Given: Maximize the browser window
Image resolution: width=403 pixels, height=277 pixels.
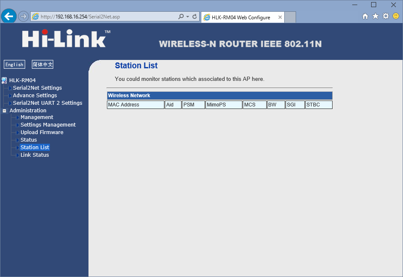Looking at the screenshot, I should pyautogui.click(x=374, y=5).
